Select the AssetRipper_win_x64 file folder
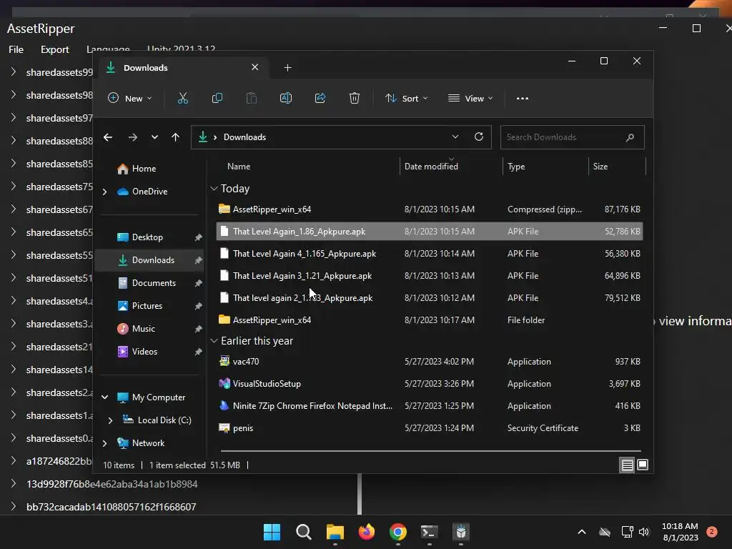The width and height of the screenshot is (732, 549). click(x=430, y=320)
